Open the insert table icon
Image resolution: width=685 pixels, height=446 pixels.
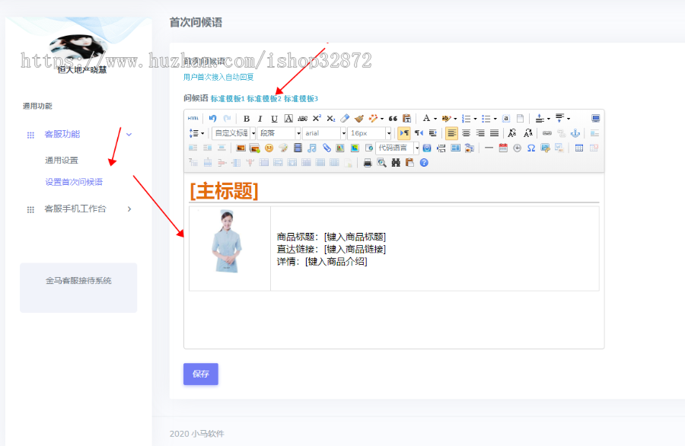[578, 147]
